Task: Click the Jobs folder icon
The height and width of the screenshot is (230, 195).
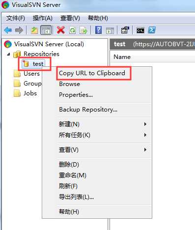Action: 17,93
